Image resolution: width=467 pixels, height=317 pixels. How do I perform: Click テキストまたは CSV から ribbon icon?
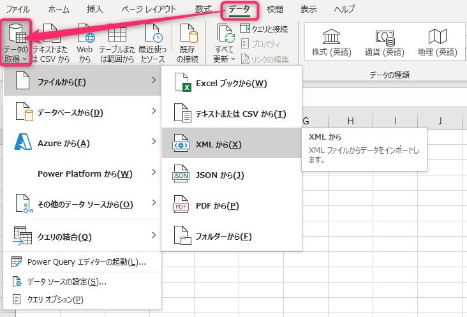click(50, 43)
